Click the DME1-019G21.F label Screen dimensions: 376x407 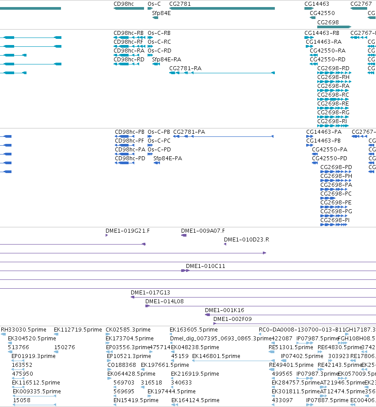[x=128, y=231]
